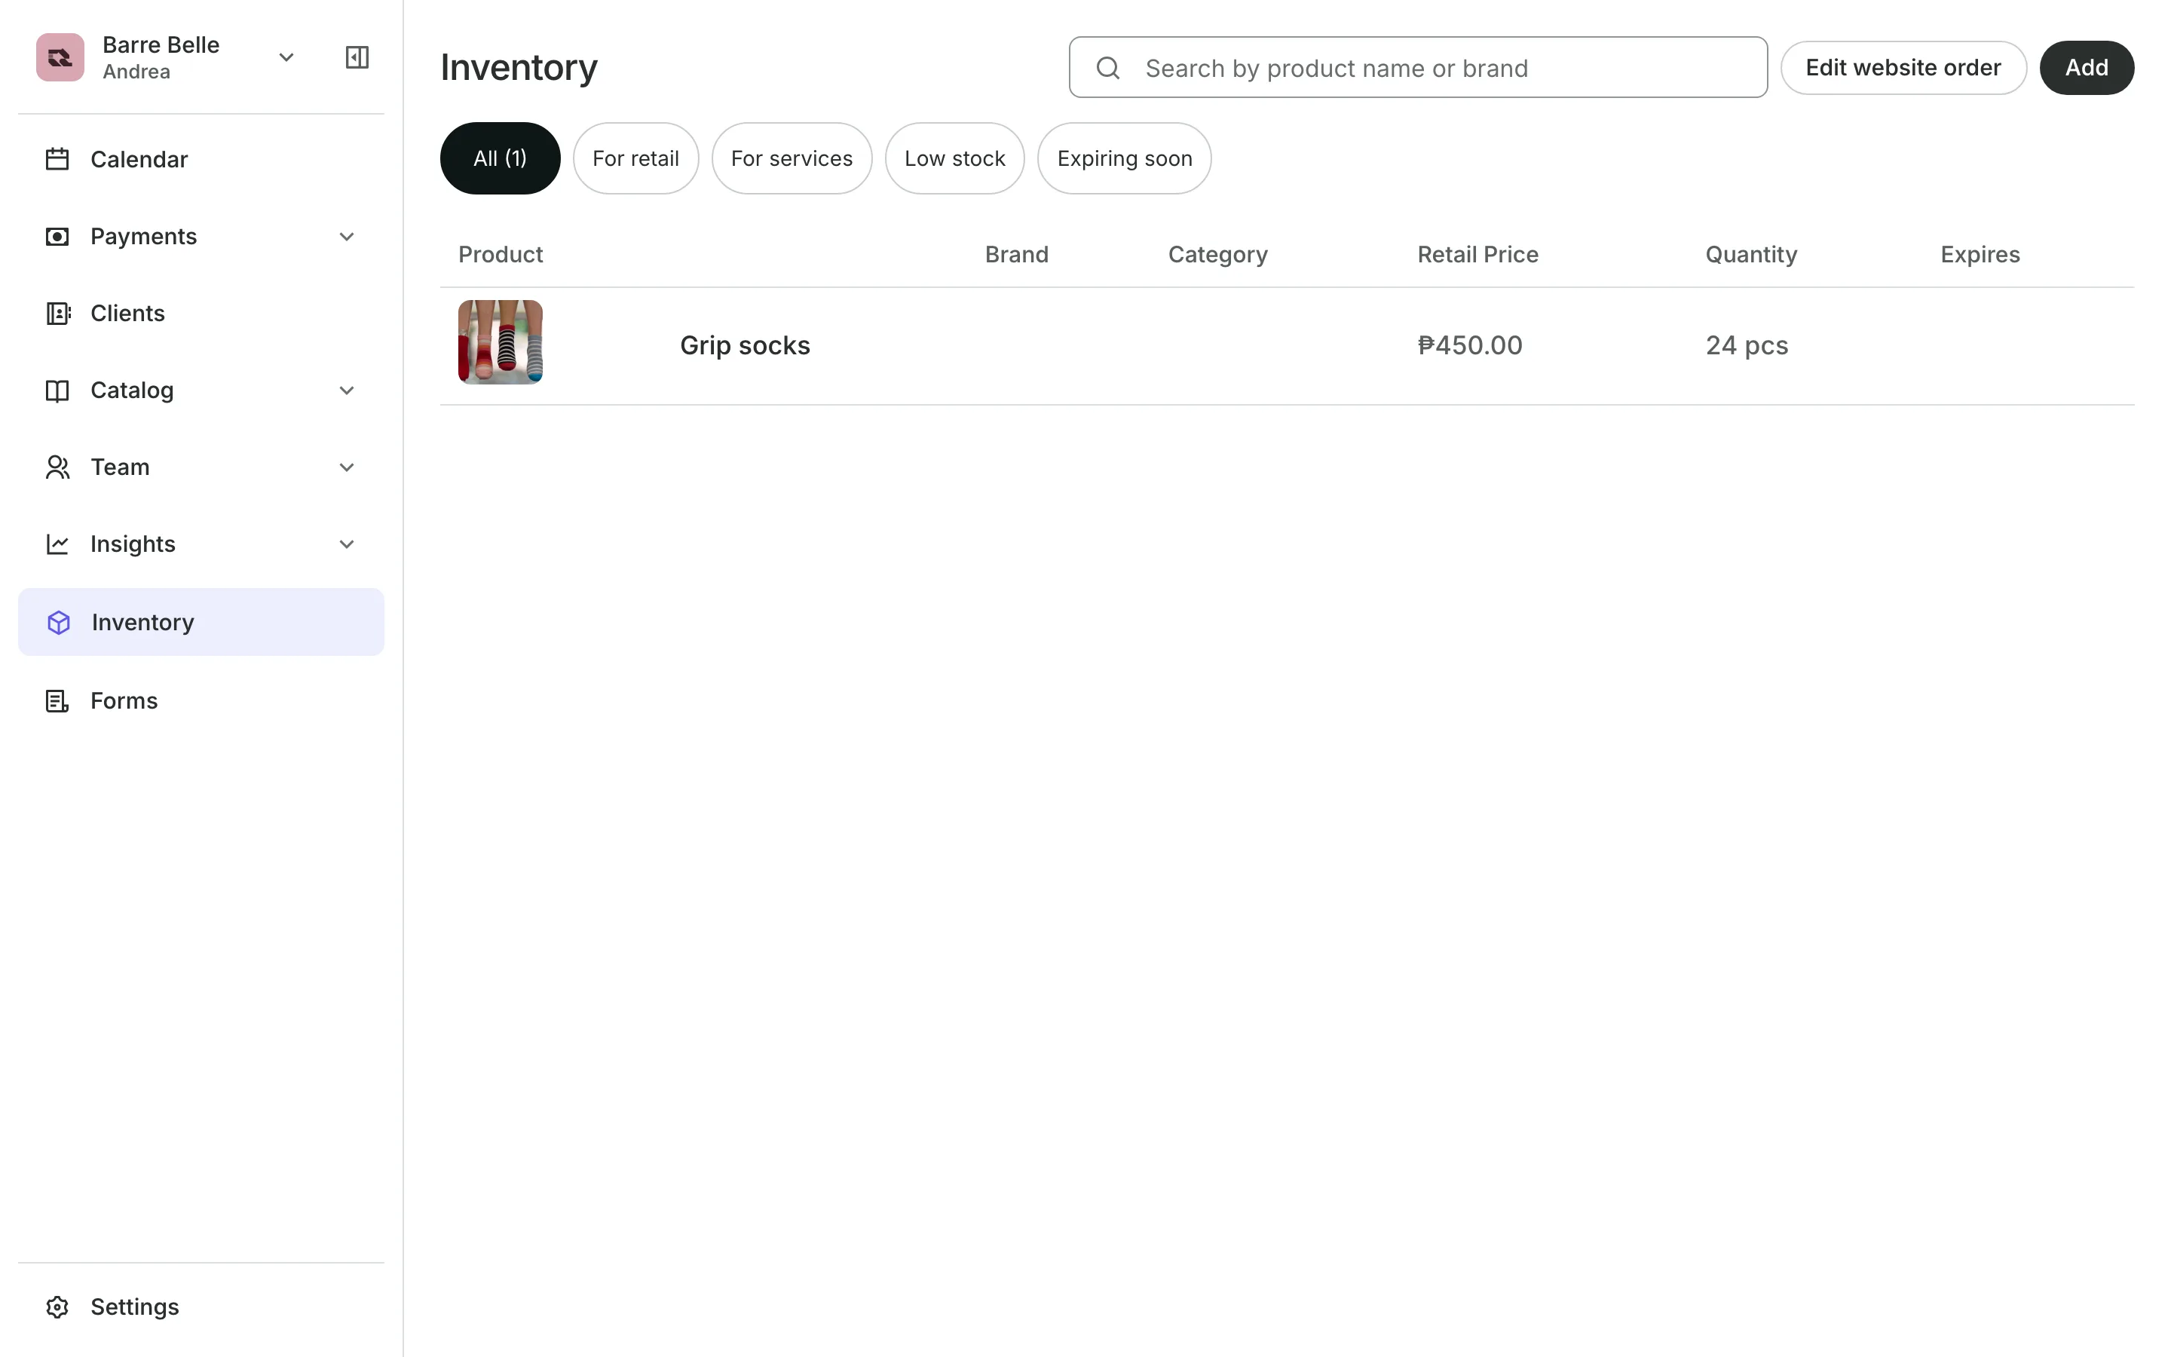Focus the product search field

(x=1417, y=67)
